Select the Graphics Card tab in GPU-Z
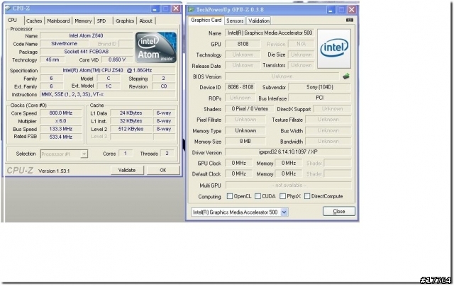454x286 pixels. [x=206, y=21]
